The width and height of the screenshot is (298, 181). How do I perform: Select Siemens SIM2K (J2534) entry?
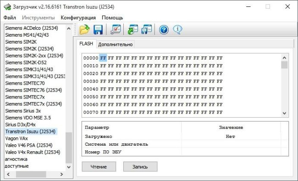29,49
